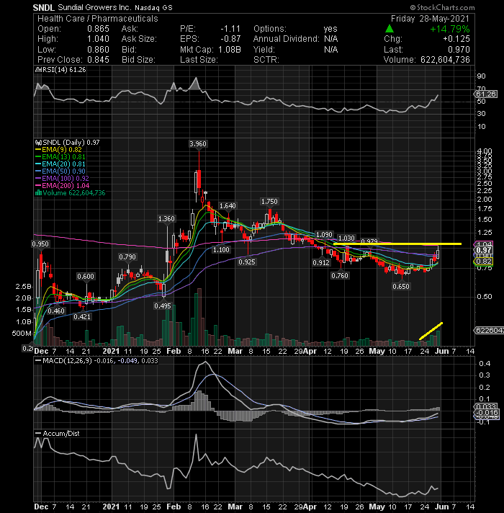This screenshot has width=504, height=513.
Task: Click the 1.360 price label
Action: [x=166, y=218]
